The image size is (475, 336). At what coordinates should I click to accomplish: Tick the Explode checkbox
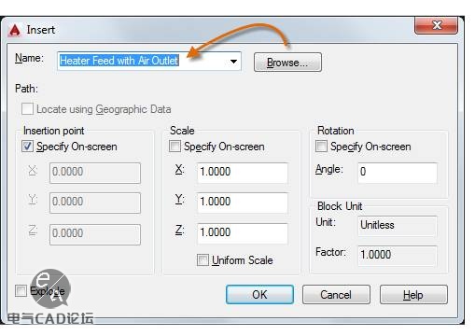tap(21, 291)
